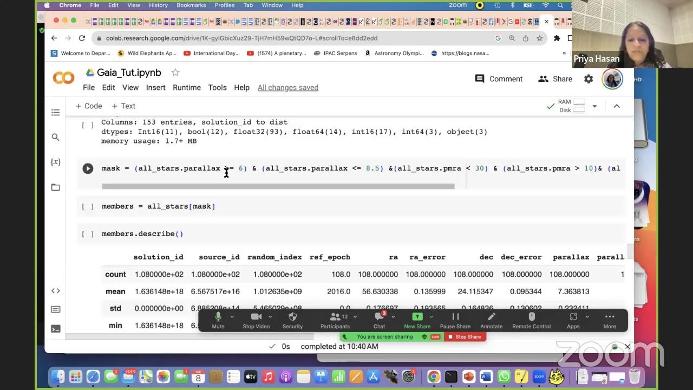Pause the Zoom screen share
This screenshot has height=390, width=693.
pyautogui.click(x=455, y=320)
